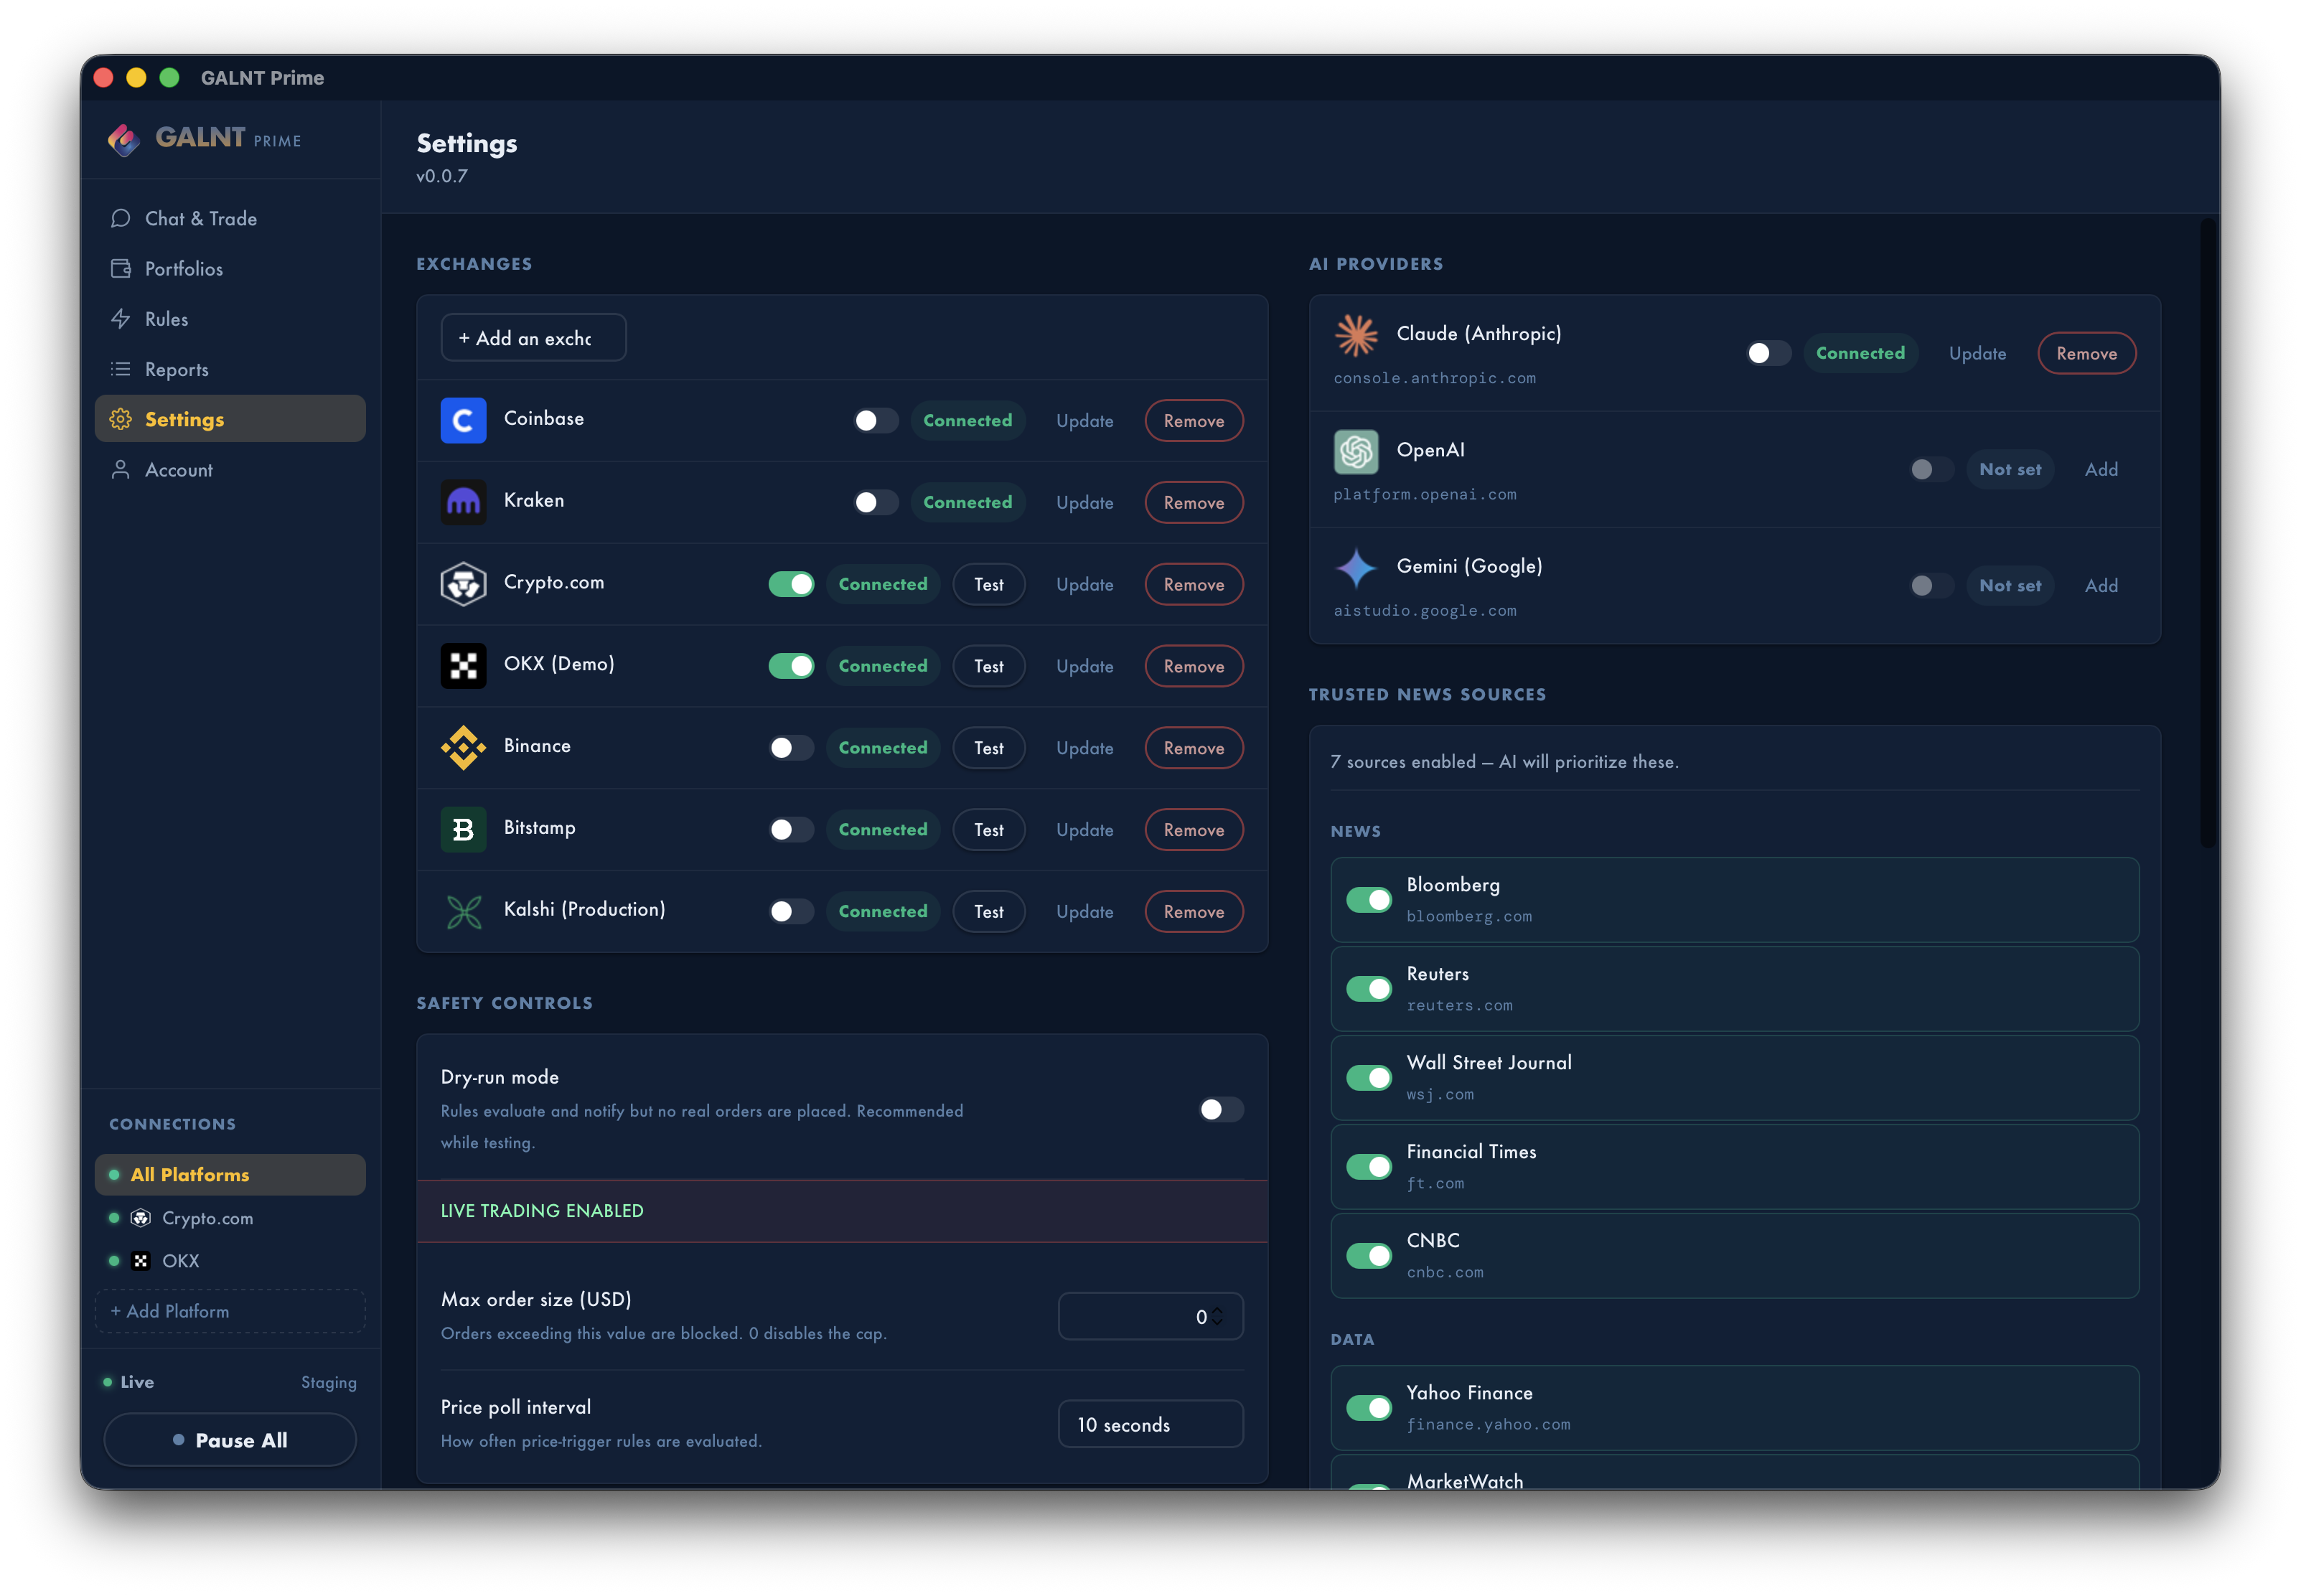Click the Kalshi (Production) logo

coord(463,912)
